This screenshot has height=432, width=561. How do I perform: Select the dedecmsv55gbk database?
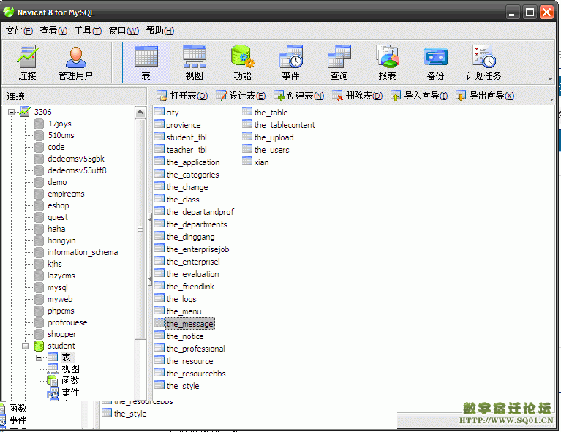coord(76,159)
